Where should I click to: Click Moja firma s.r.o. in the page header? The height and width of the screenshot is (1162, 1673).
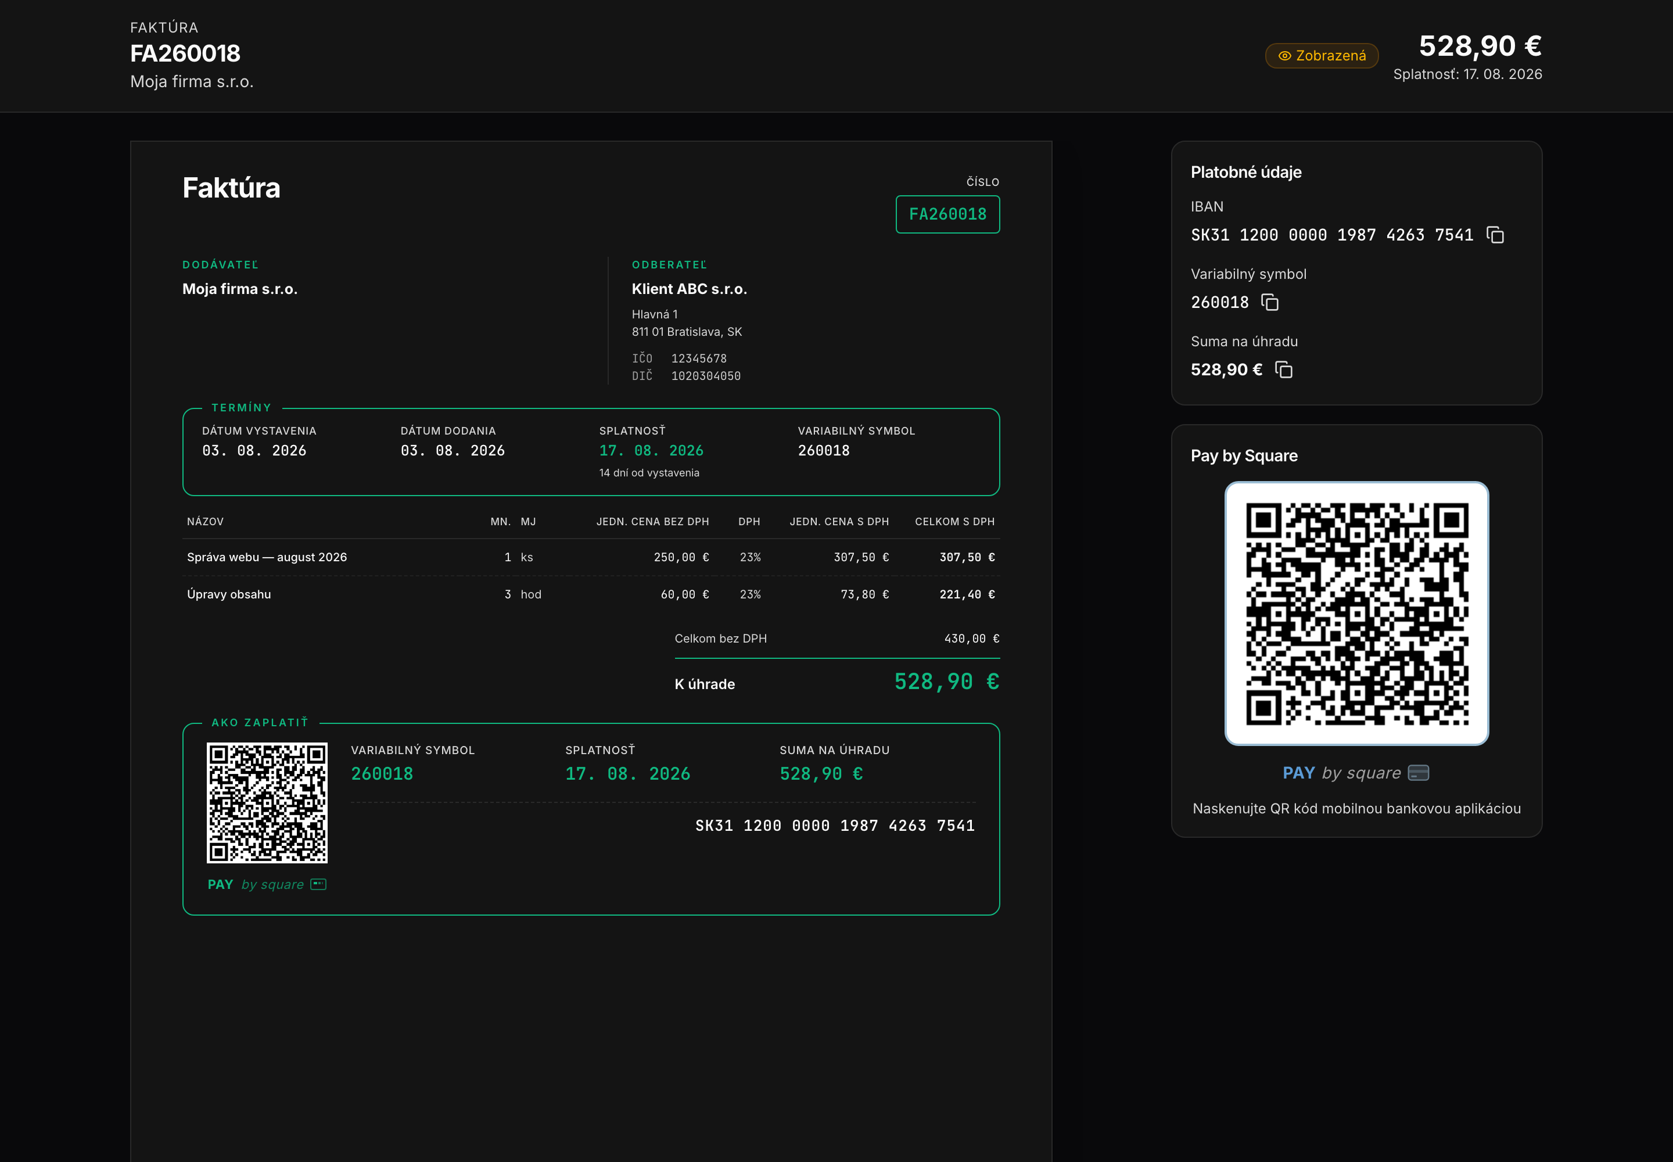pyautogui.click(x=192, y=81)
